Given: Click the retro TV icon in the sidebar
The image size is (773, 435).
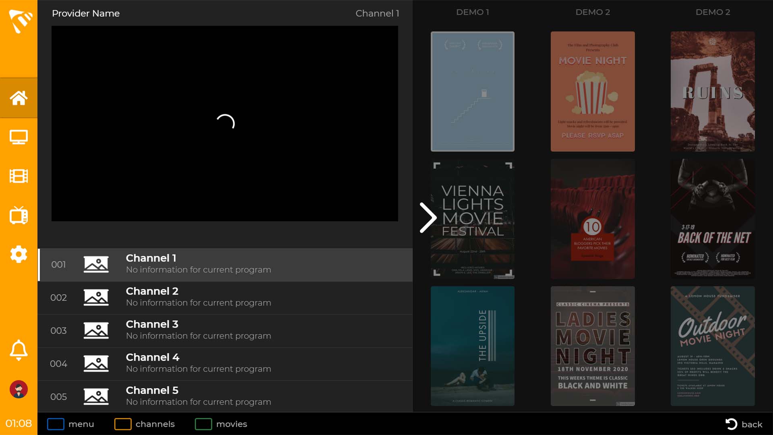Looking at the screenshot, I should [x=19, y=215].
